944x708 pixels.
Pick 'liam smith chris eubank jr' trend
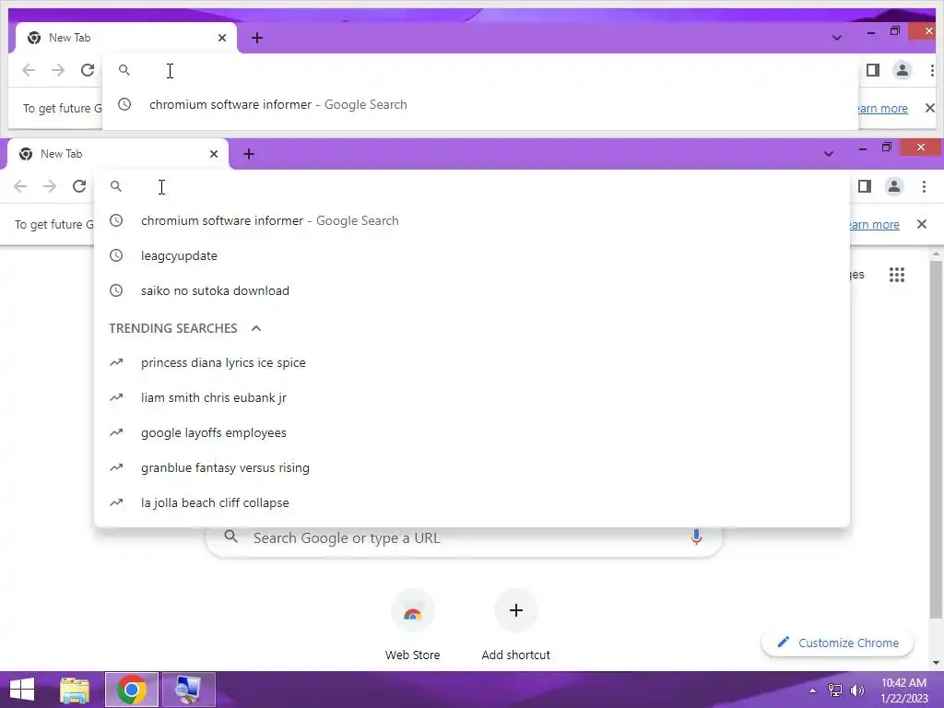click(x=471, y=398)
